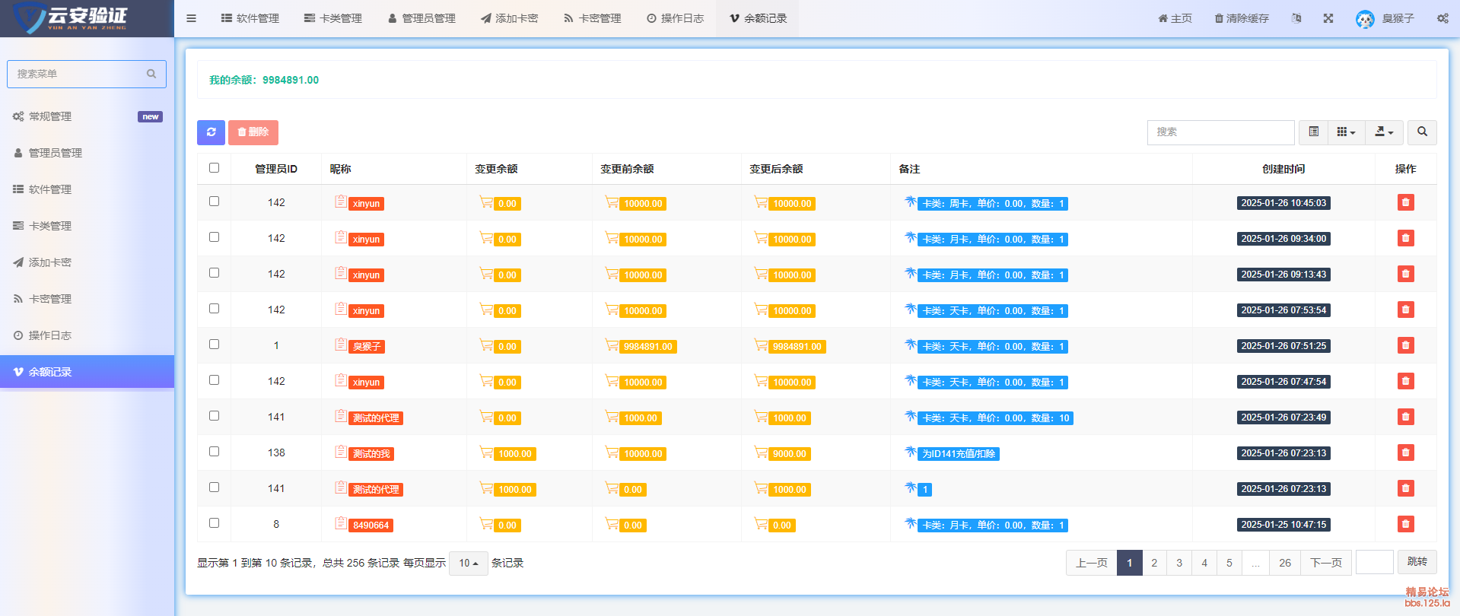Click the 清除缓存 link in header
The width and height of the screenshot is (1460, 616).
[1242, 18]
